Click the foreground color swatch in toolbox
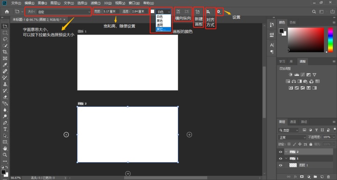The width and height of the screenshot is (337, 180). pos(3,172)
